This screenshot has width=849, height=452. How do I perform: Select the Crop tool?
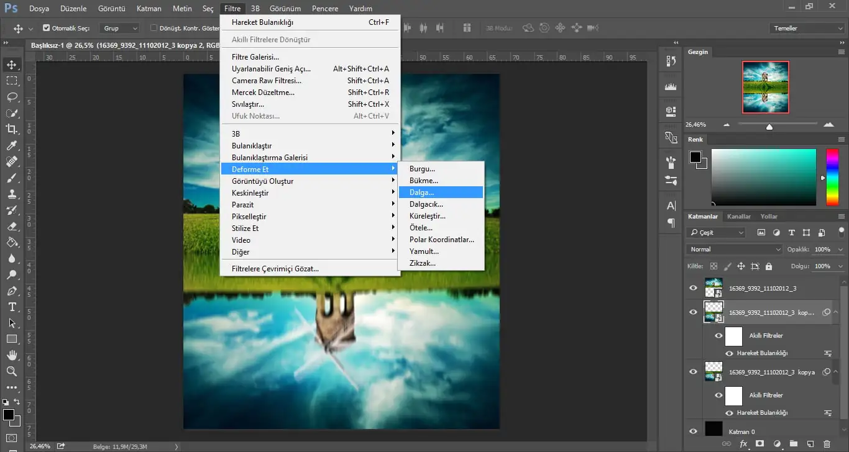[12, 129]
